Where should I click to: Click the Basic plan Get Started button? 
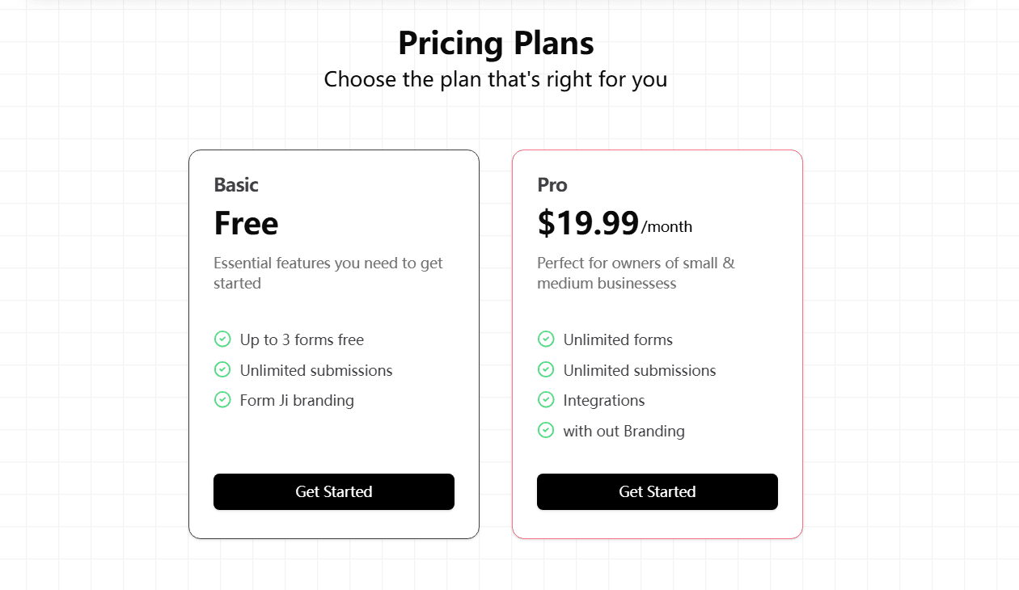[333, 491]
